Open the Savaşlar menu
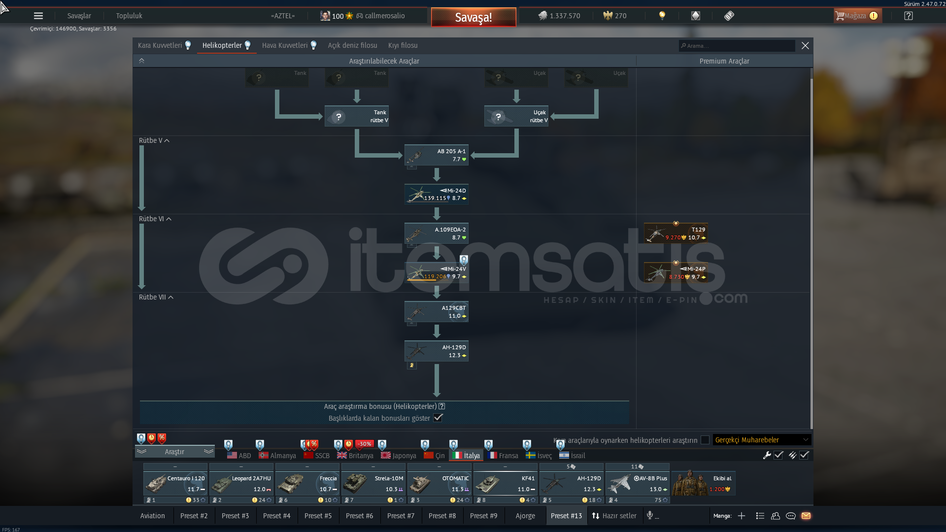This screenshot has width=946, height=532. (79, 16)
